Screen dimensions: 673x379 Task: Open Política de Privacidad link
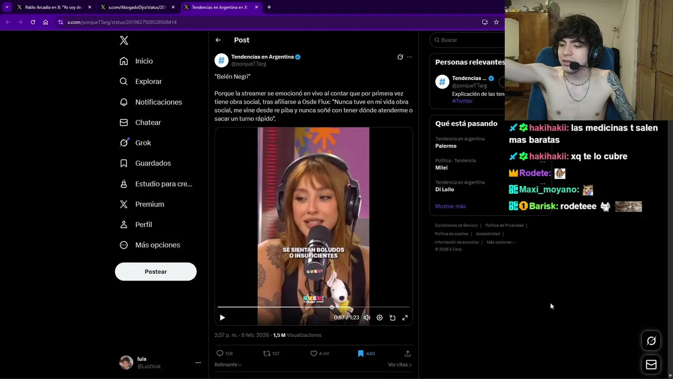click(504, 225)
